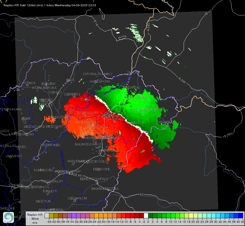Click the MEZŐTÚR town label
Viewport: 245px width, 226px height.
click(43, 201)
